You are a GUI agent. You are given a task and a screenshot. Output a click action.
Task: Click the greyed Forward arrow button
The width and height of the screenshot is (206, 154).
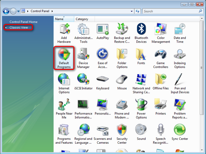point(13,11)
